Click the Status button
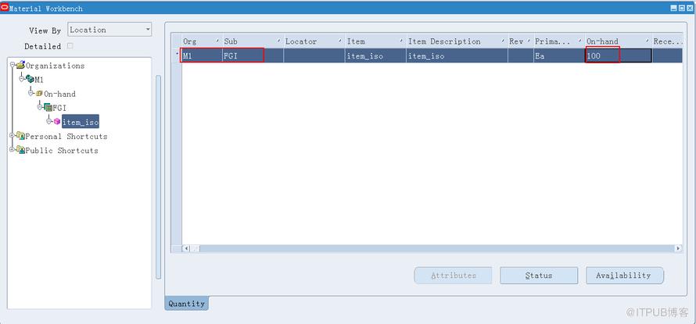Viewport: 696px width, 324px height. [x=539, y=276]
